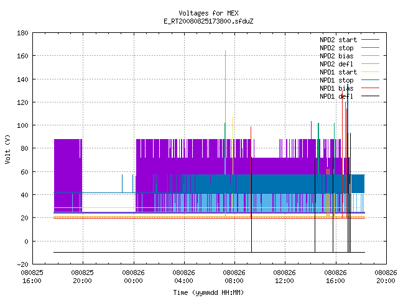Screen dimensions: 398x298
Task: Click the 40 y-axis tick label
Action: click(x=24, y=195)
